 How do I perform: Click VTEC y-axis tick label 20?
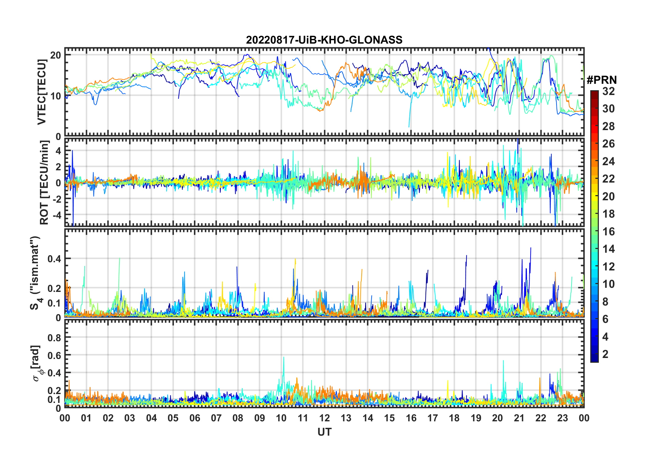tap(56, 55)
